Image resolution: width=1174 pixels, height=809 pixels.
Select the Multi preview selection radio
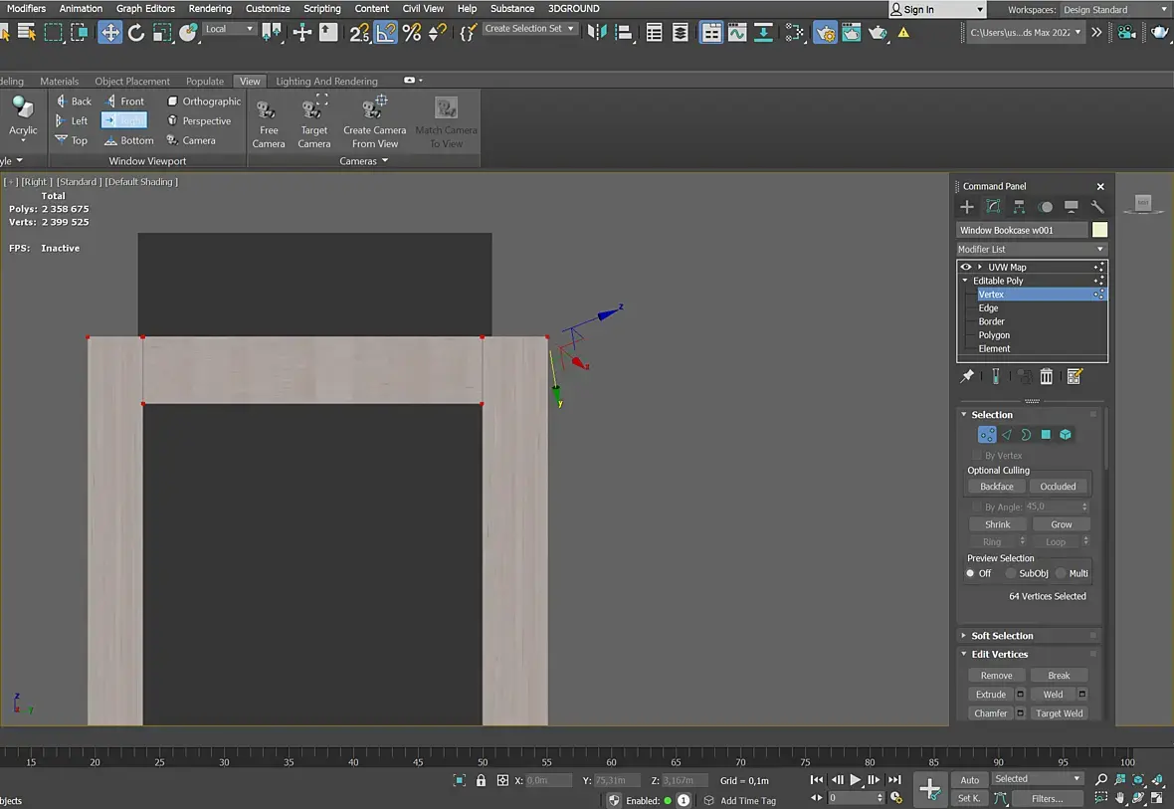tap(1061, 573)
